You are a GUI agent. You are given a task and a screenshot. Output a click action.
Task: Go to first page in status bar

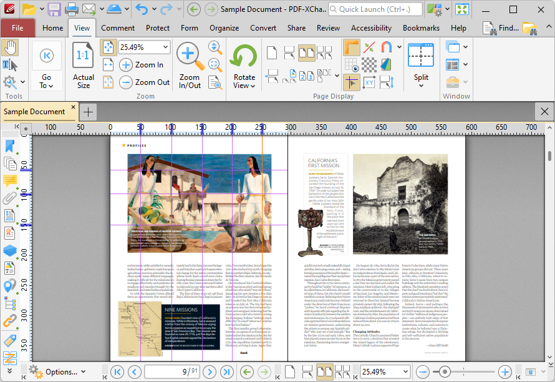[117, 372]
